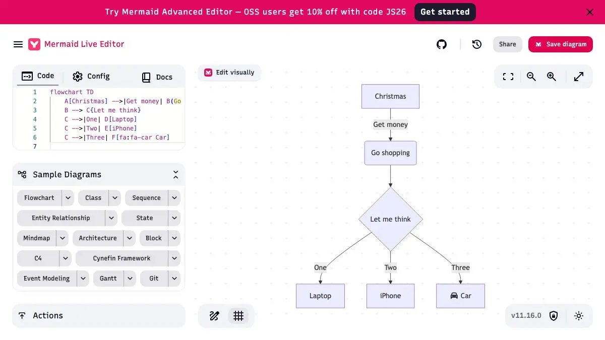Select the Car node
Screen dimensions: 605x340
(461, 296)
